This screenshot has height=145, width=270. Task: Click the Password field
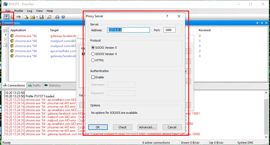coord(121,93)
